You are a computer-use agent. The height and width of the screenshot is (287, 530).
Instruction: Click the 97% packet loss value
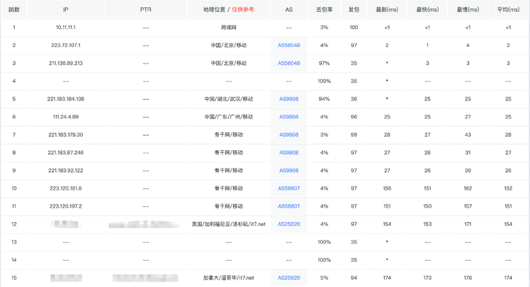point(324,63)
